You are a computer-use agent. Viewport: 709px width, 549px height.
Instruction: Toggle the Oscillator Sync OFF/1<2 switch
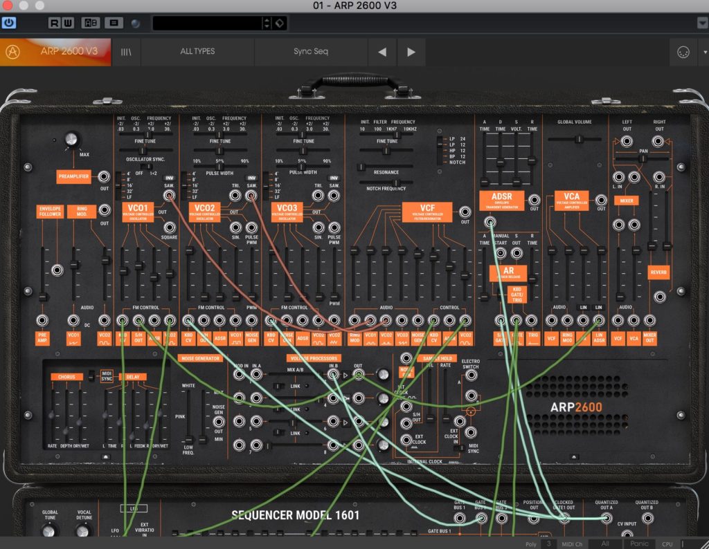pyautogui.click(x=145, y=167)
